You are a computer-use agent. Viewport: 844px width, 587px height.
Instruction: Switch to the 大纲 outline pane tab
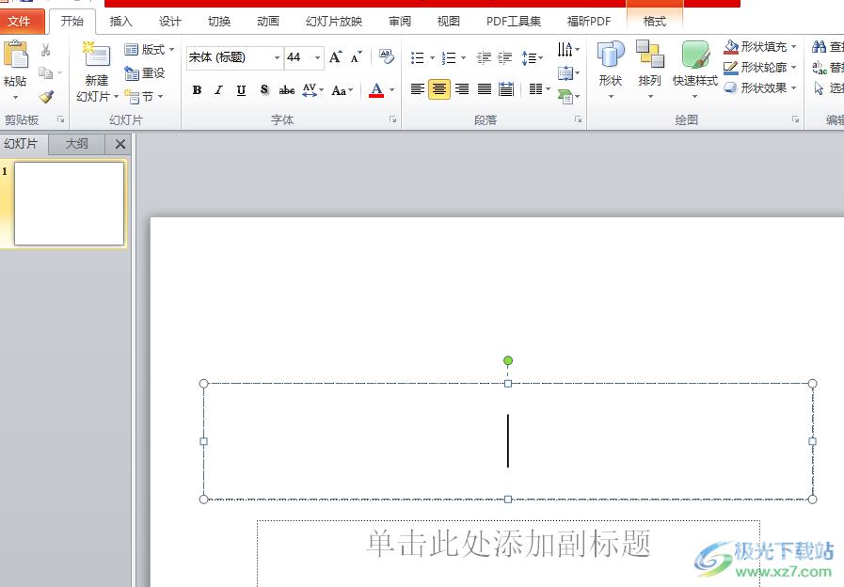click(76, 144)
